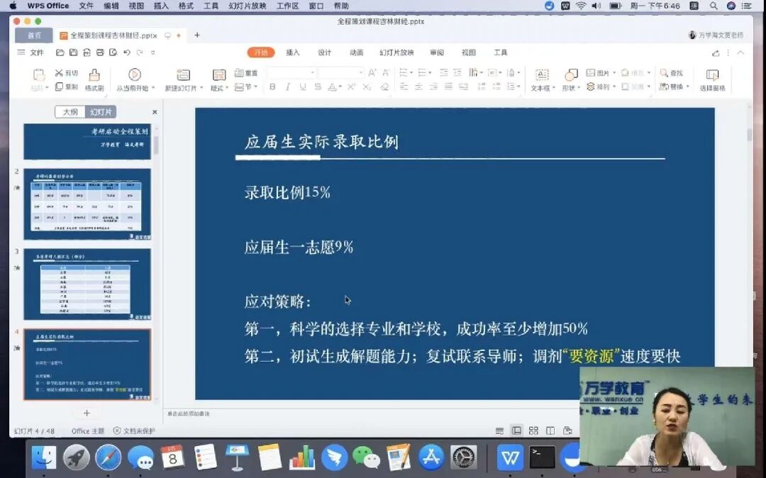Screen dimensions: 766x478
Task: Insert a text box from toolbar
Action: 541,75
